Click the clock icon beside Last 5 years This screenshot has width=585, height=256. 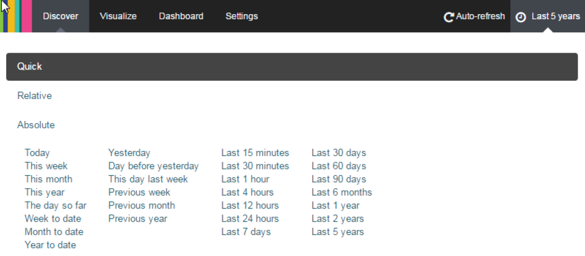click(521, 17)
